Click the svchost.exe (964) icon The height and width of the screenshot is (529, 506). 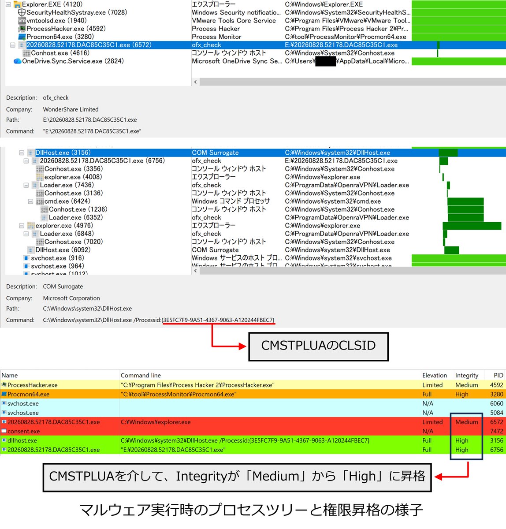26,266
